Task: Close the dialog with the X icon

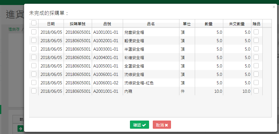Action: (274, 7)
